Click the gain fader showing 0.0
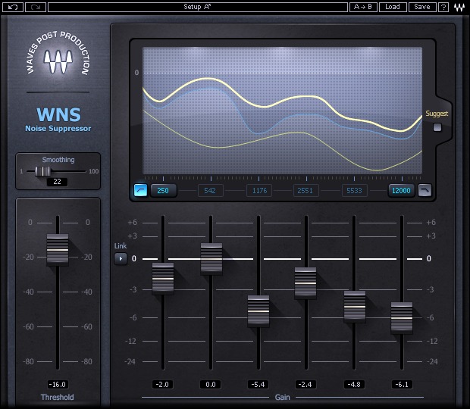470x409 pixels. point(211,259)
